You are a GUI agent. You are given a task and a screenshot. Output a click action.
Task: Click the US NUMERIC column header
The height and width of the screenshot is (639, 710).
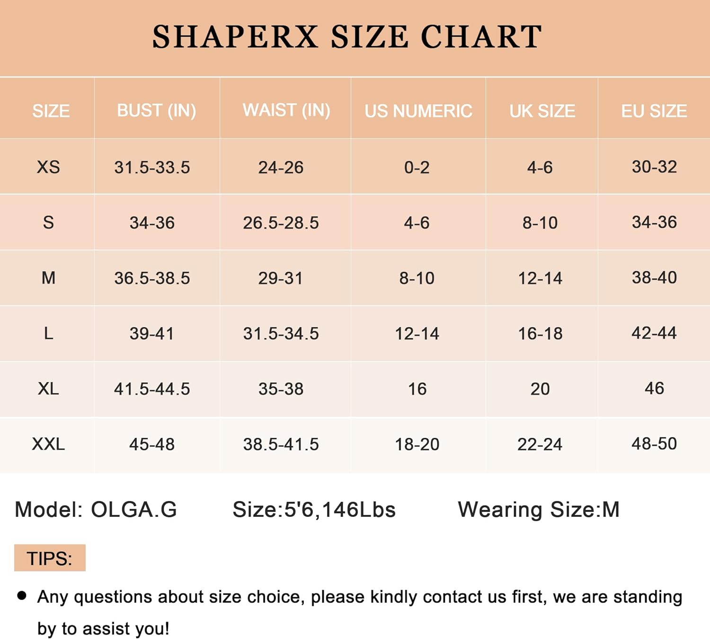(x=418, y=111)
